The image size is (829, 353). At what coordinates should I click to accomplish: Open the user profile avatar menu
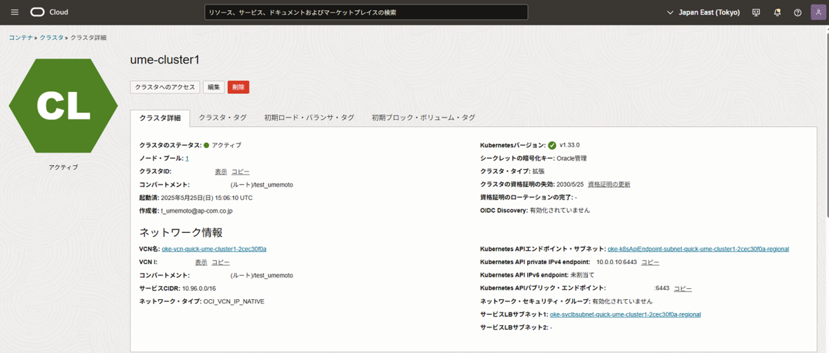(x=817, y=12)
